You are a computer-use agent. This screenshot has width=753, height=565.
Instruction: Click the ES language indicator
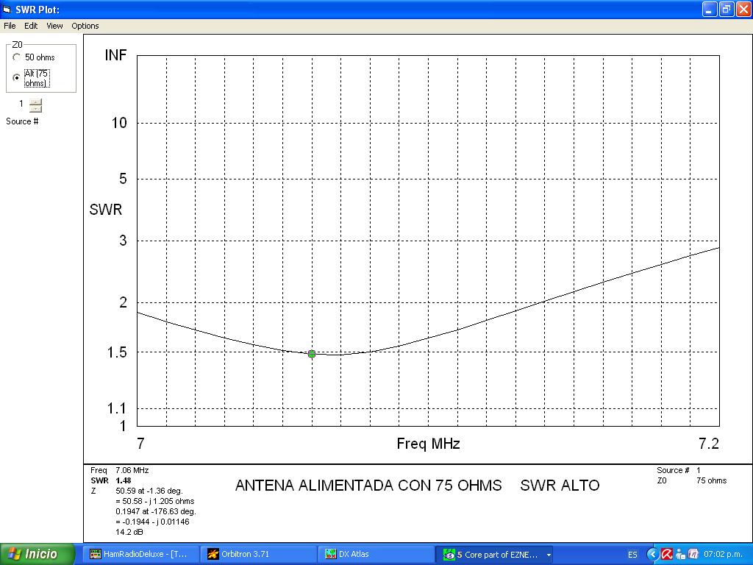click(632, 555)
